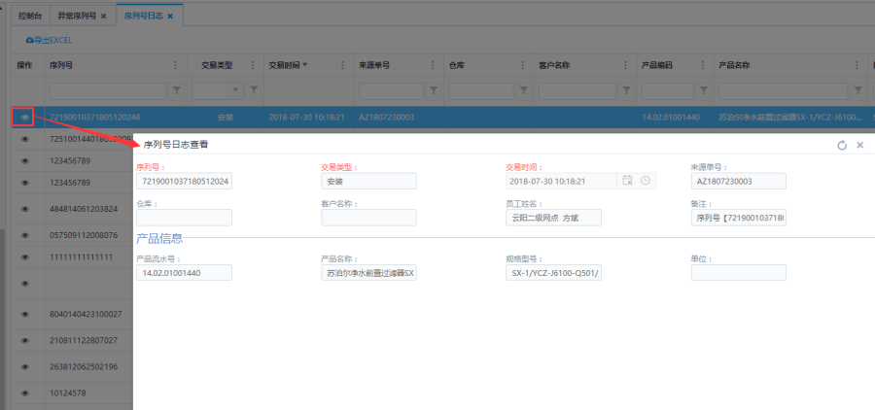Click filter icon beside the 序列号 filter box
This screenshot has height=410, width=875.
(x=177, y=90)
